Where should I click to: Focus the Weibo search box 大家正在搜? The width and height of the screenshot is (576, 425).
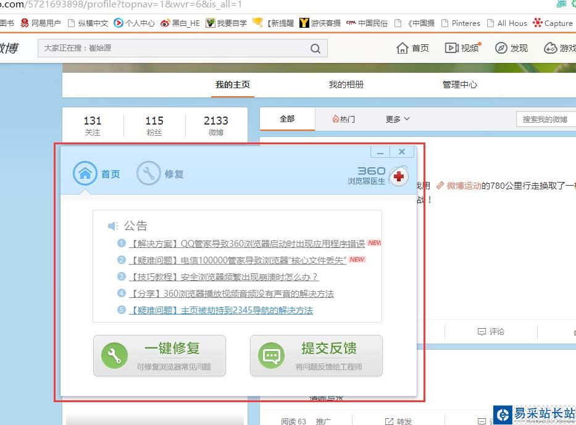point(183,48)
